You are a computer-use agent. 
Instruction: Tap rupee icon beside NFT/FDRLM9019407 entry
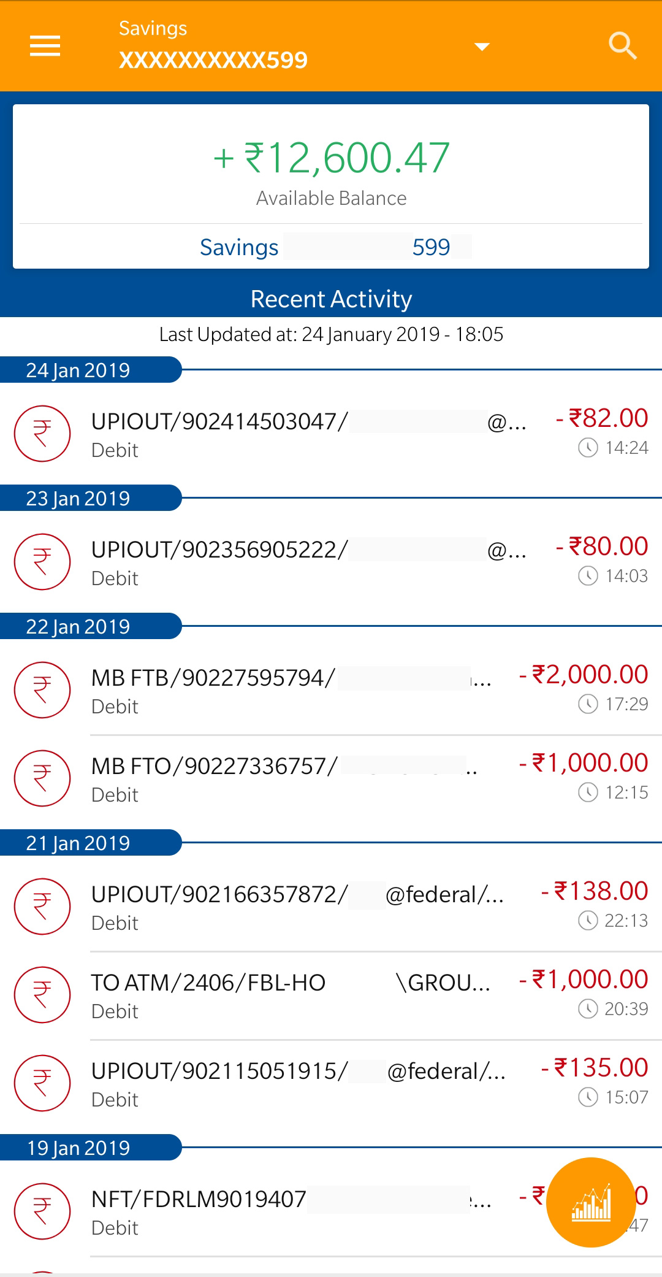coord(42,1211)
